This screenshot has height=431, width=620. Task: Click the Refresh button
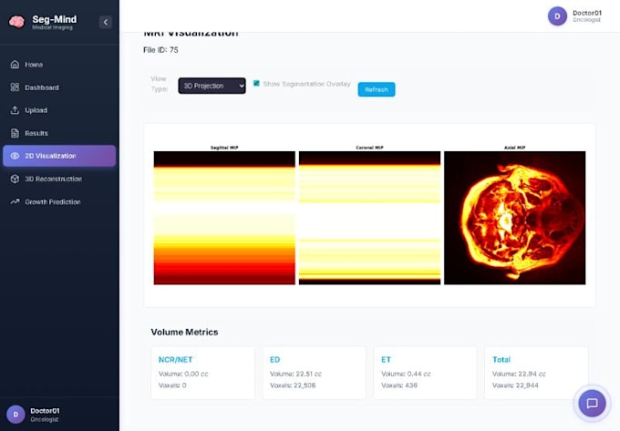coord(377,89)
